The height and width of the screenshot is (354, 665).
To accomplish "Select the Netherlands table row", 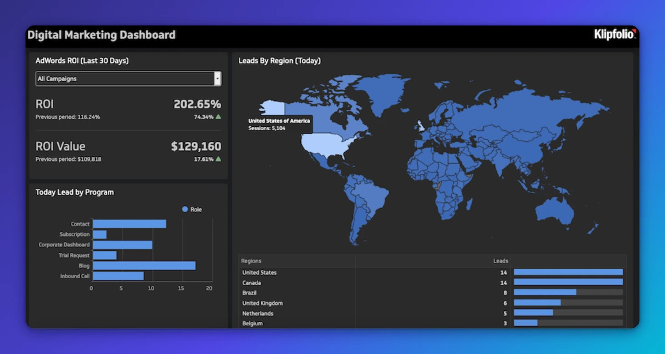I will coord(432,313).
